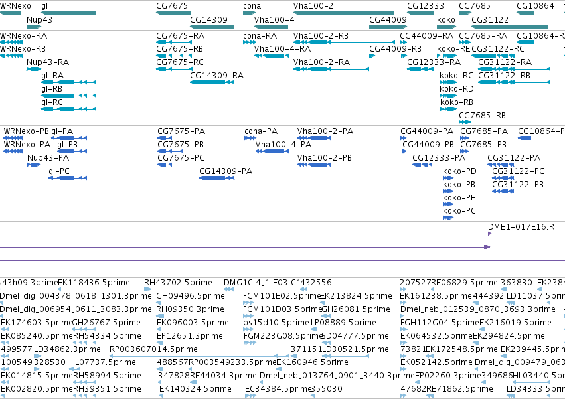This screenshot has height=399, width=565.
Task: Select the koko-RC transcript label
Action: point(457,76)
